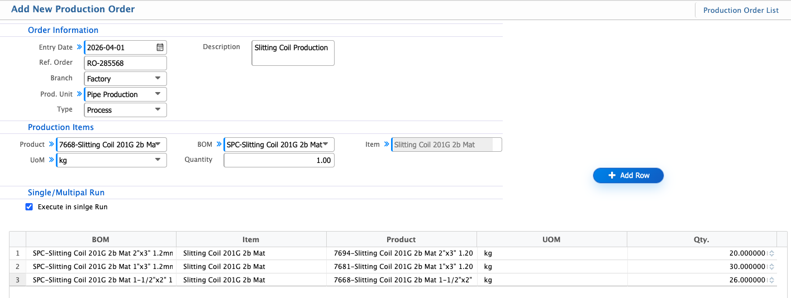Viewport: 791px width, 298px height.
Task: Click the plus icon on Add Row
Action: pyautogui.click(x=612, y=175)
